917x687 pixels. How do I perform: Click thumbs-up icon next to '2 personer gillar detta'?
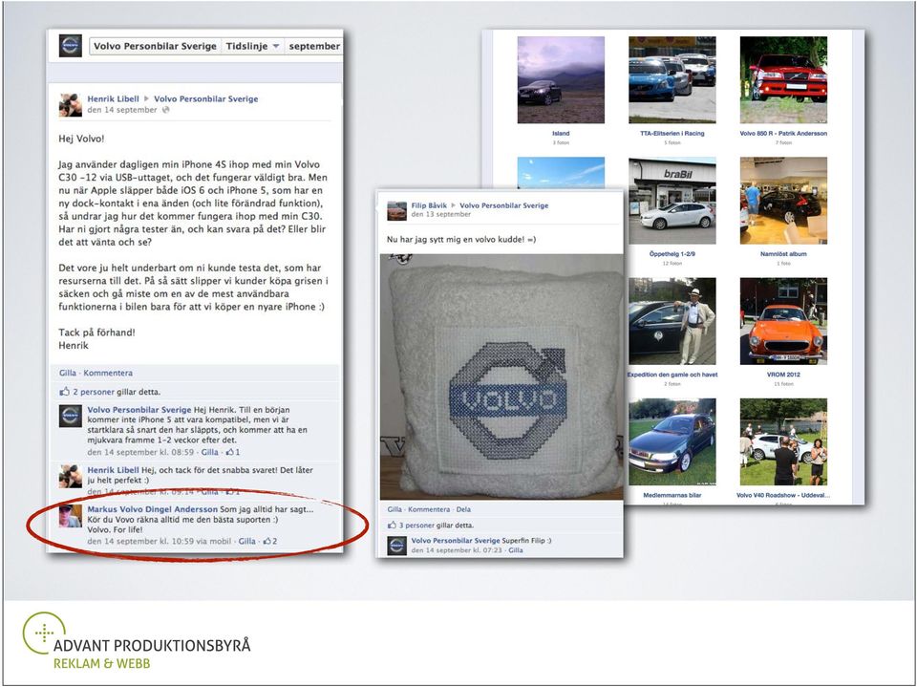tap(64, 392)
